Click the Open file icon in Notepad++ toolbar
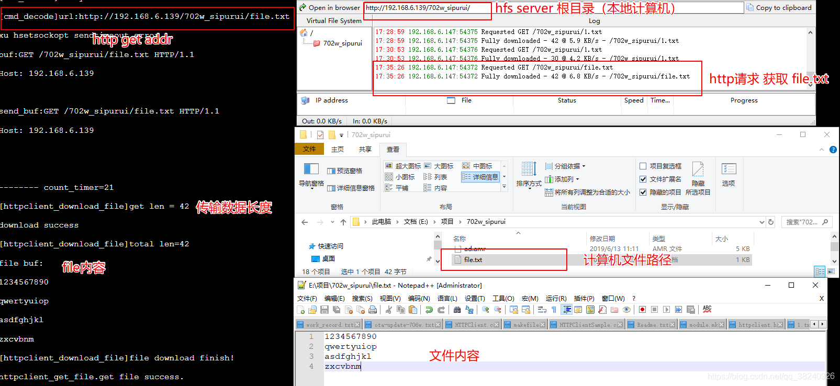This screenshot has height=386, width=840. 312,310
